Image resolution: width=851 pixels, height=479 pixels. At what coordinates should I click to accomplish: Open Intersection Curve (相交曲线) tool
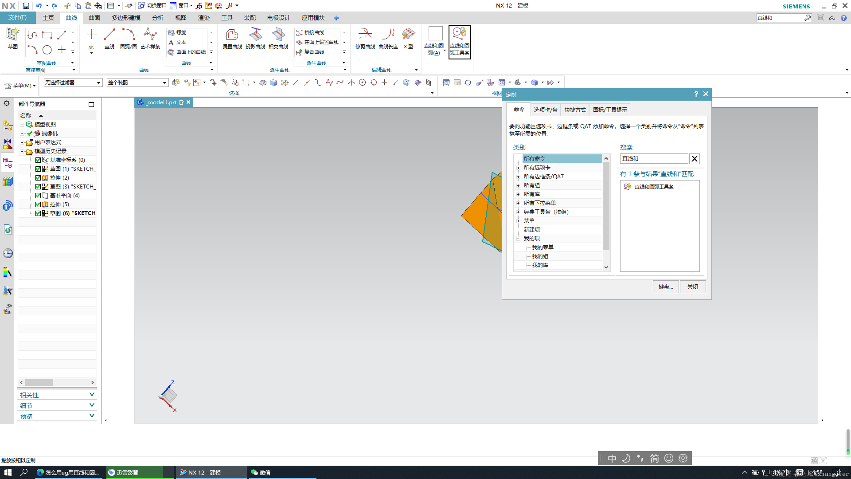278,38
